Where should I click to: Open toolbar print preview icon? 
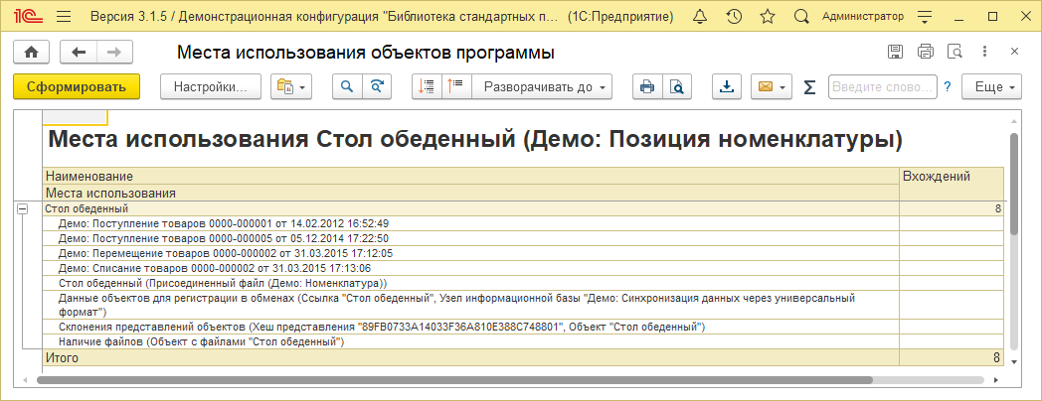[x=677, y=87]
